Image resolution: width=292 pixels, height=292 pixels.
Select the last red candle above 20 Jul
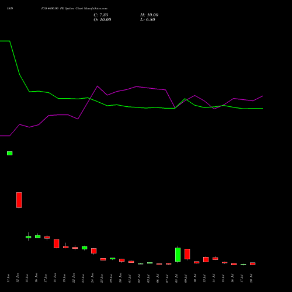click(x=253, y=263)
